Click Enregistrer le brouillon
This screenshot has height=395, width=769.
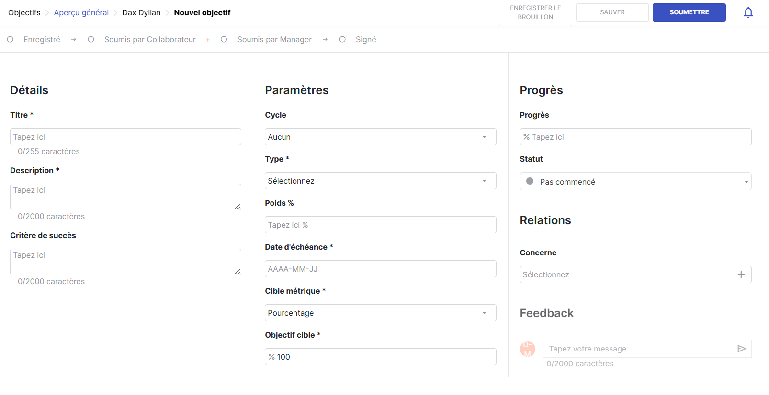tap(535, 12)
